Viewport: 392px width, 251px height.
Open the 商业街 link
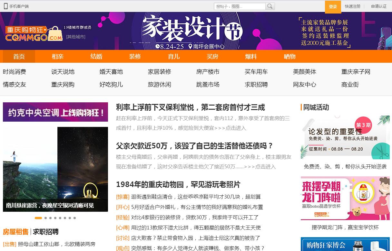click(350, 85)
